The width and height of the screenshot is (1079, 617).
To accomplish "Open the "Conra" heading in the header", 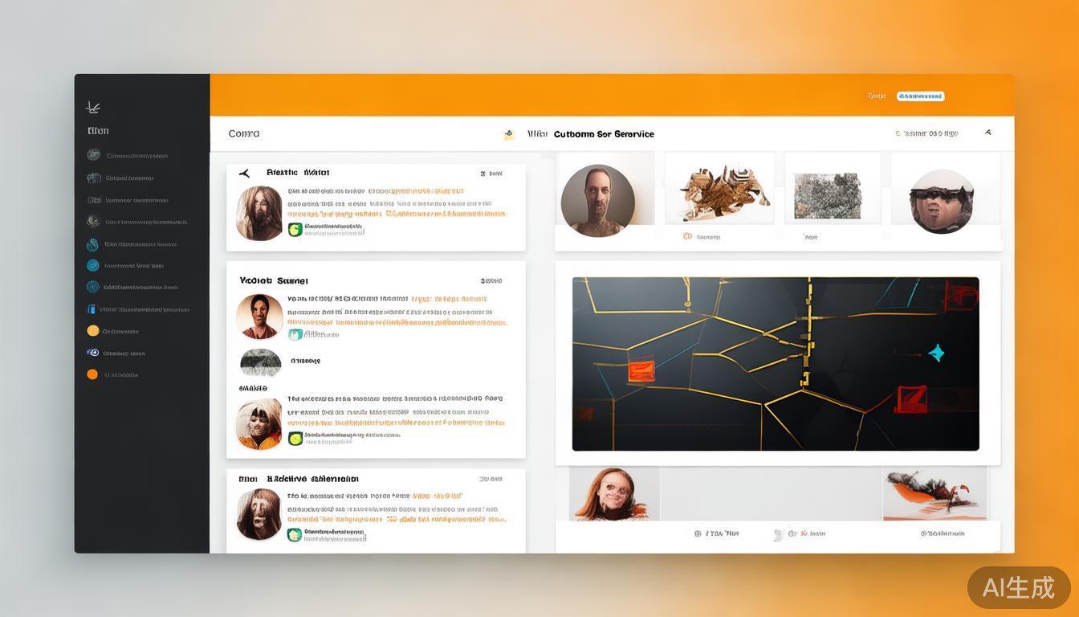I will point(244,134).
